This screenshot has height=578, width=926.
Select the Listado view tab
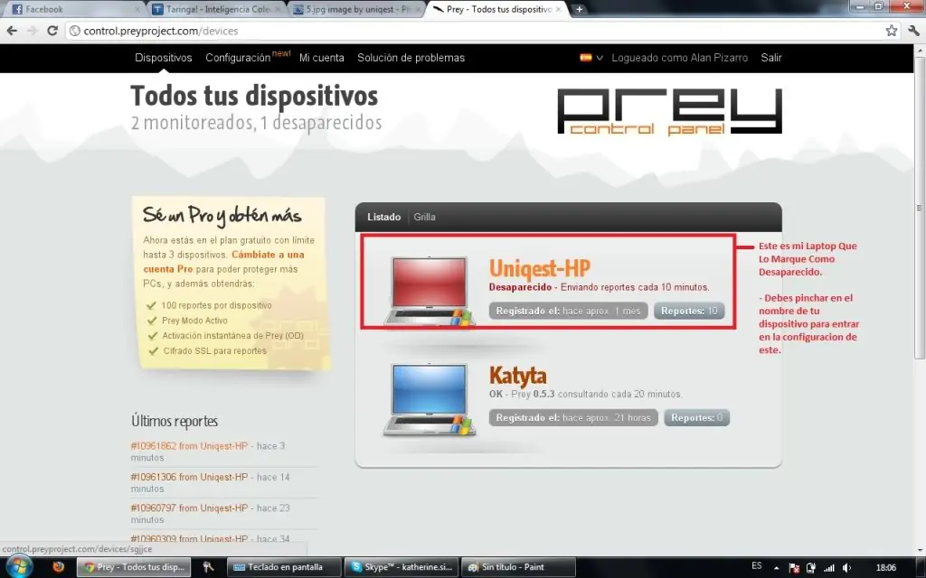coord(383,217)
